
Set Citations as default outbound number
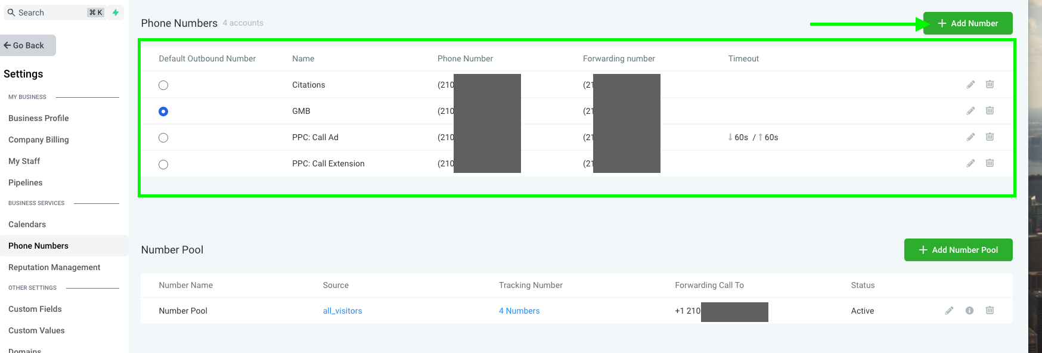click(163, 85)
